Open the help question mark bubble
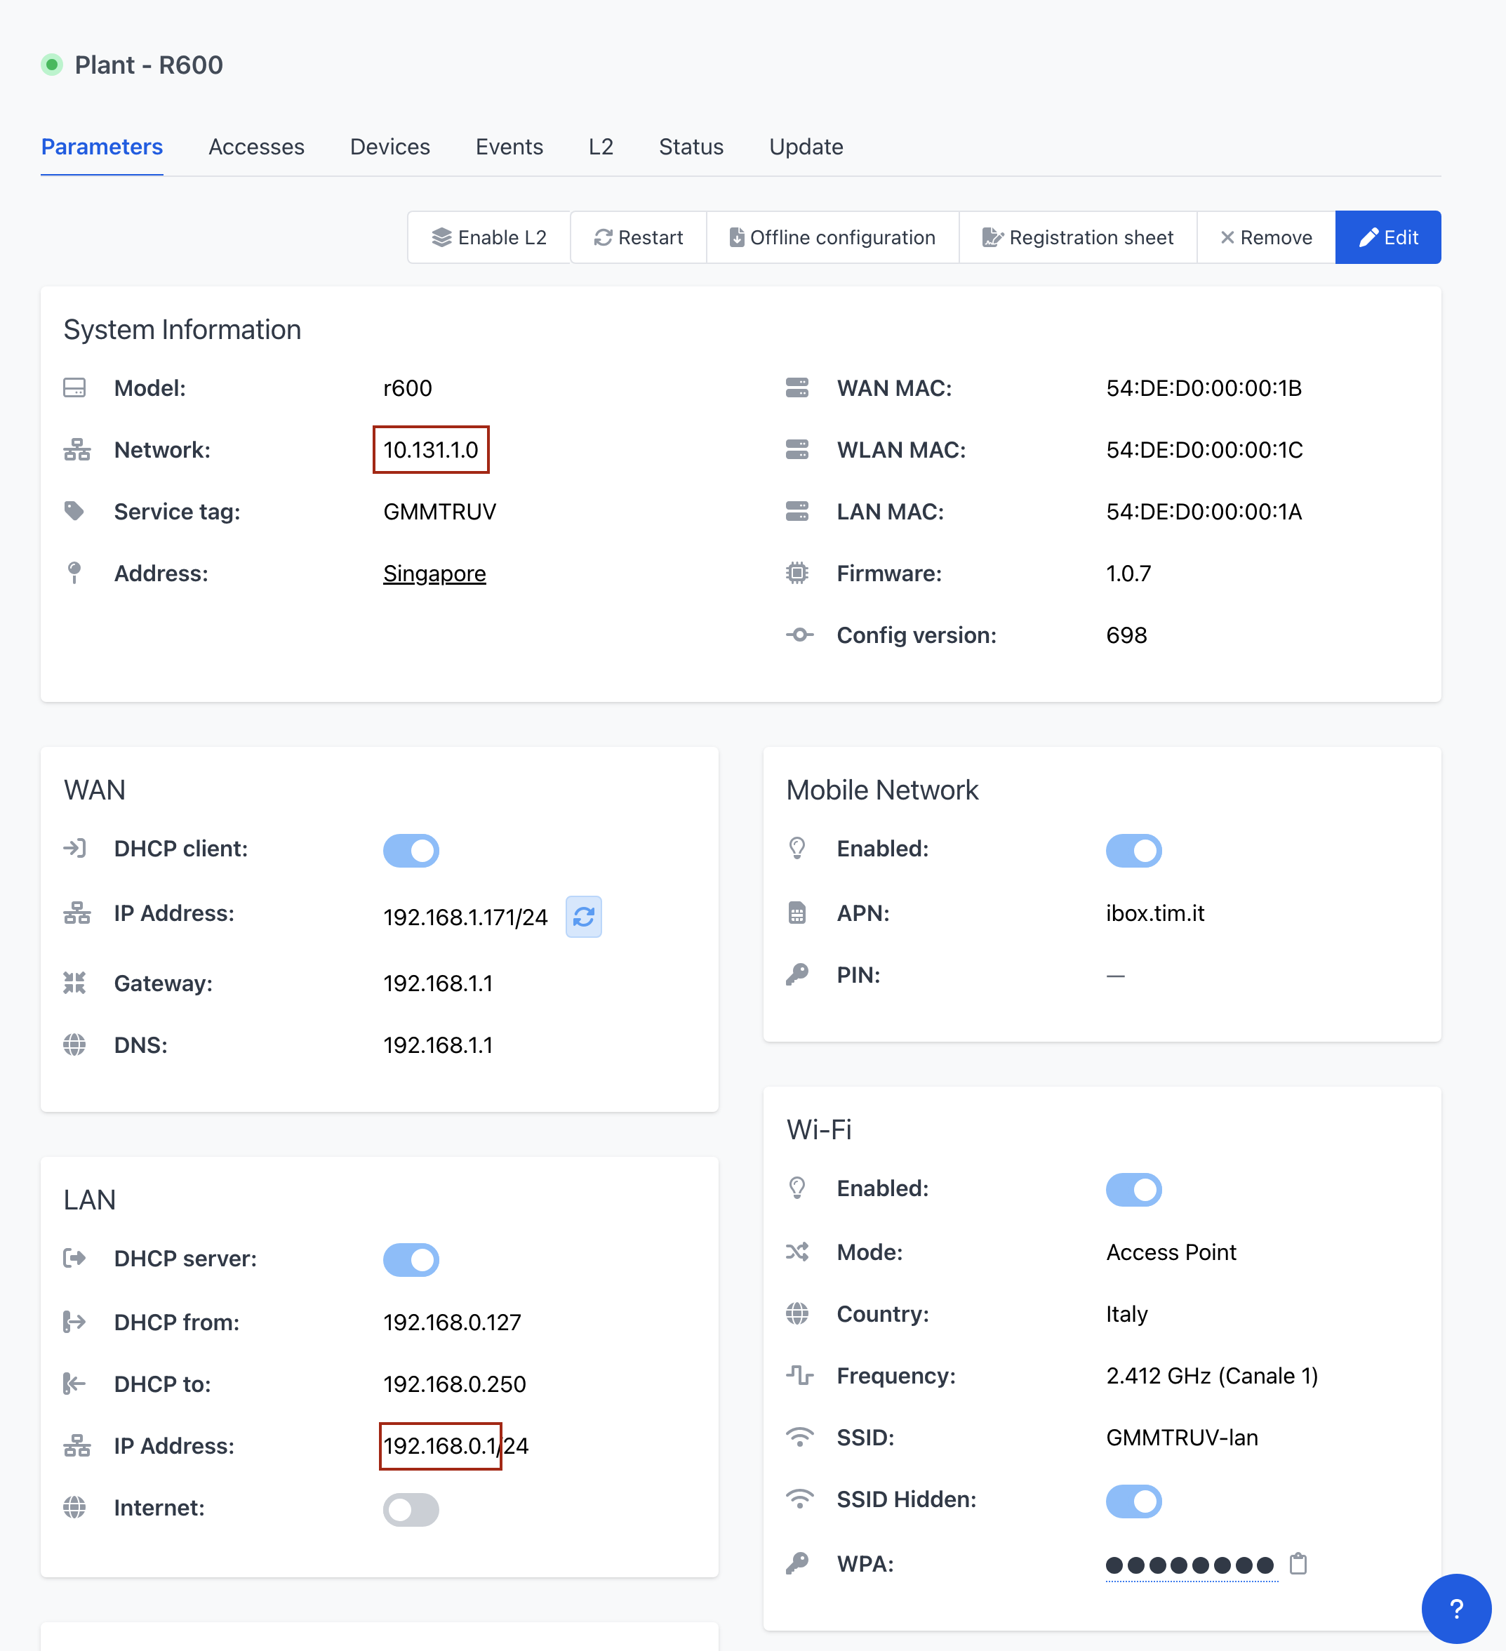Screen dimensions: 1506x1651 [1455, 1608]
